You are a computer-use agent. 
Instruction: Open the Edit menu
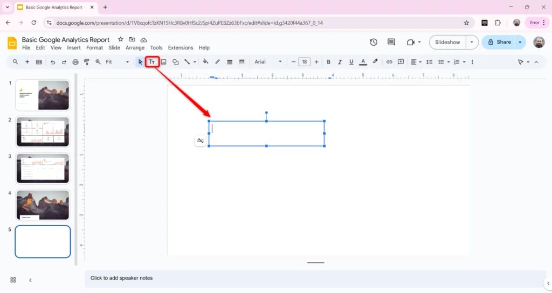tap(40, 47)
